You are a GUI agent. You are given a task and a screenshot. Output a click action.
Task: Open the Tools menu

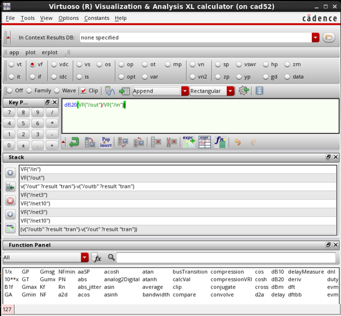pos(27,18)
